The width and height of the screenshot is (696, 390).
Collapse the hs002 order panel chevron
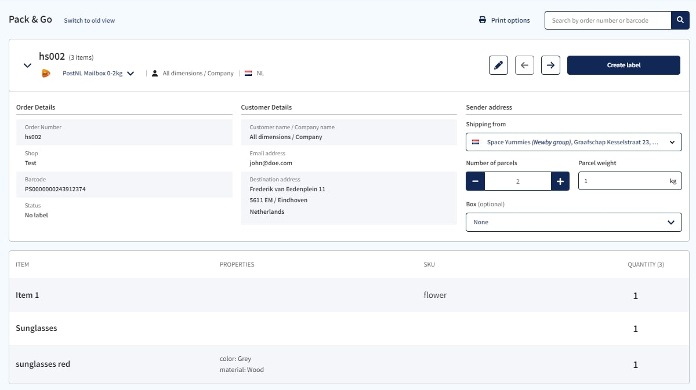pos(27,65)
